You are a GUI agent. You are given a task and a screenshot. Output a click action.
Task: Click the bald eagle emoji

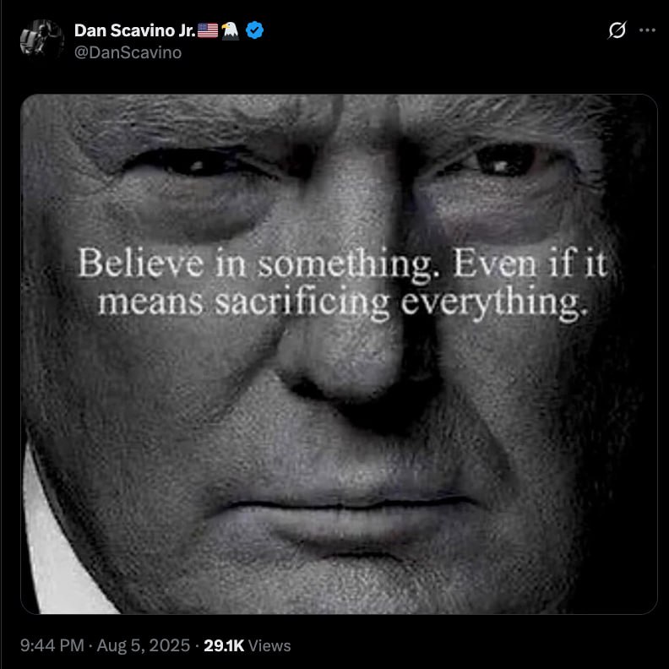pos(231,30)
